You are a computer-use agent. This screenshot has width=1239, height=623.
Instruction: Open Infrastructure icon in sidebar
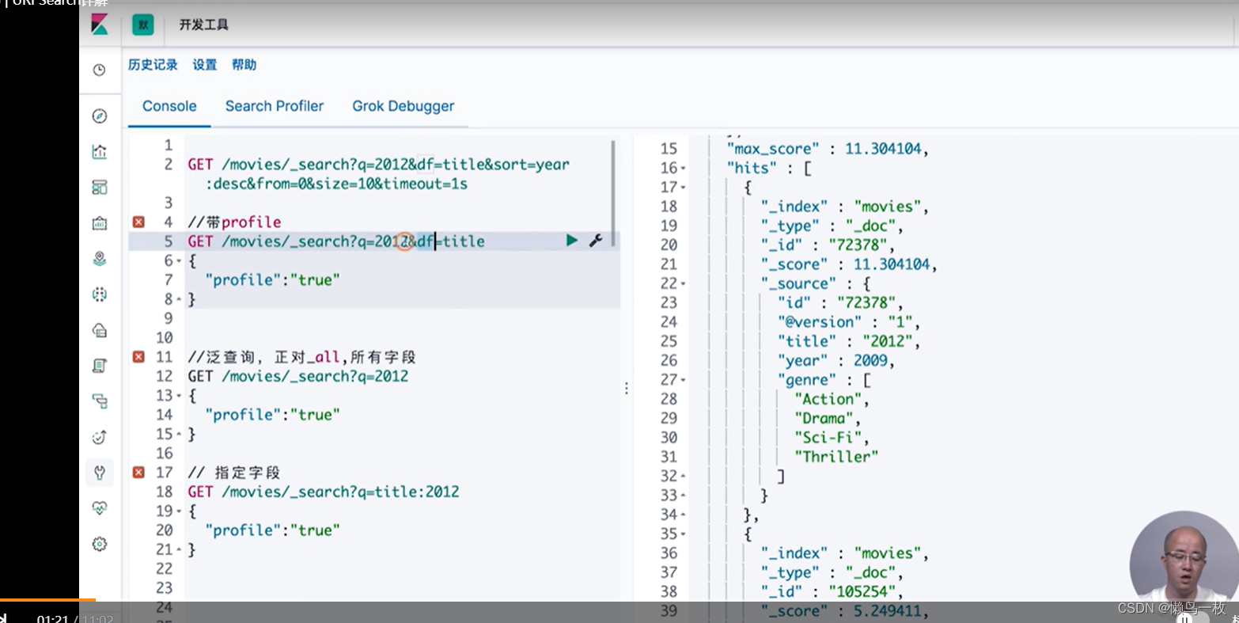pyautogui.click(x=100, y=330)
